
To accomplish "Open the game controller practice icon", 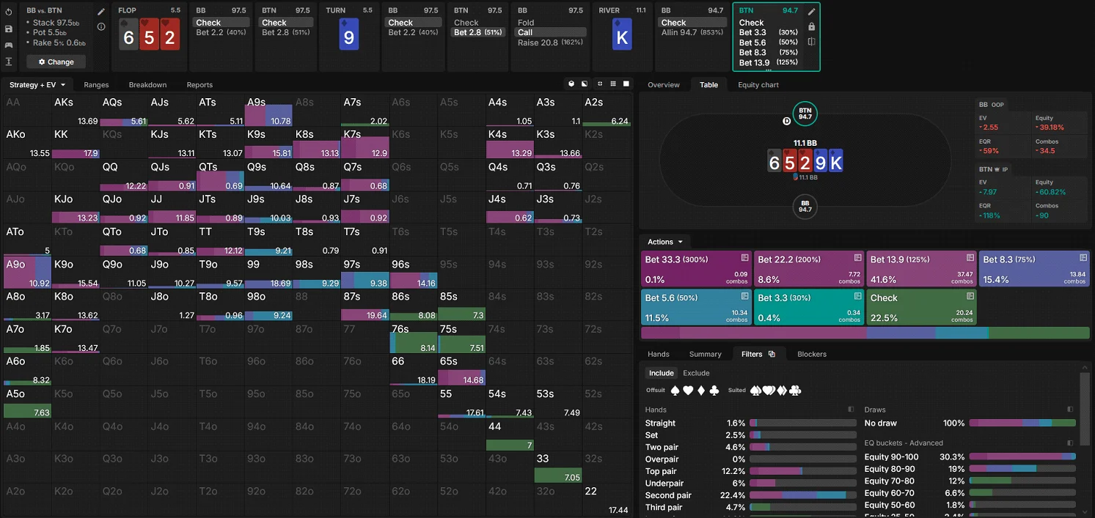I will [x=8, y=45].
